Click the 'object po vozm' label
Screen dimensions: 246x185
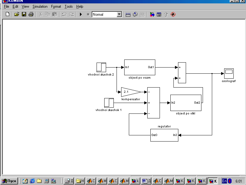pyautogui.click(x=140, y=78)
